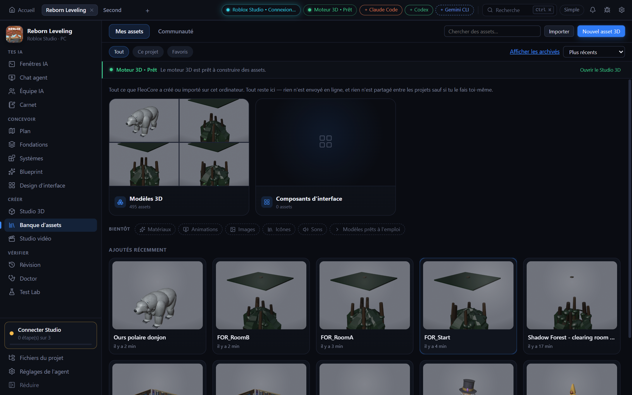Open Fenêtres IA in sidebar
Image resolution: width=632 pixels, height=395 pixels.
[51, 64]
